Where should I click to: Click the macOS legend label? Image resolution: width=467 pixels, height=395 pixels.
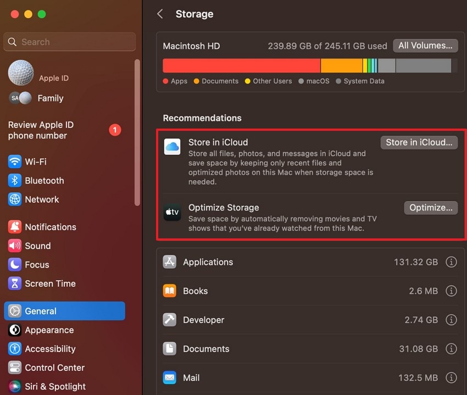pyautogui.click(x=318, y=81)
